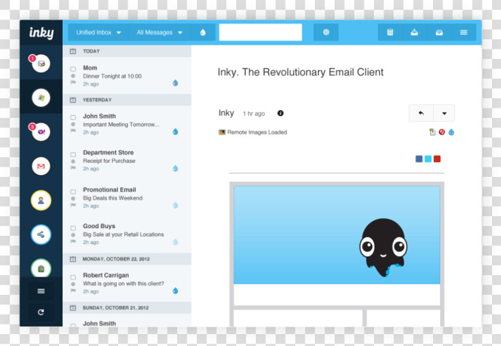Select the checkbox for John Smith's Important Meeting message
The height and width of the screenshot is (346, 501).
[x=73, y=117]
